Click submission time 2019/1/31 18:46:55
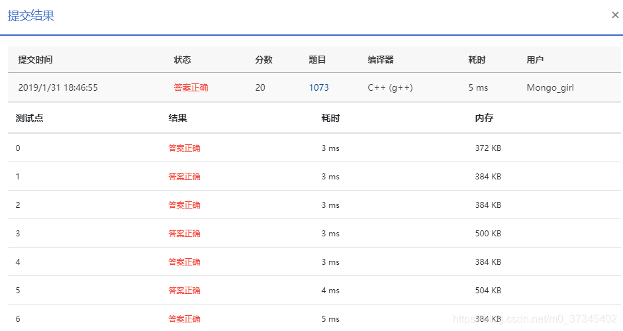 point(58,87)
